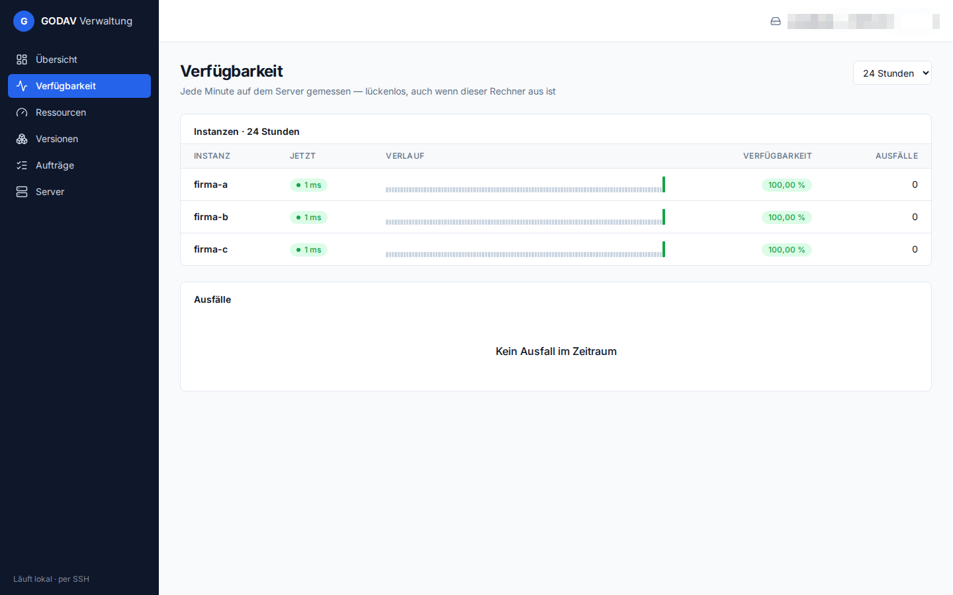
Task: Click the firma-b history bar chart
Action: point(525,217)
